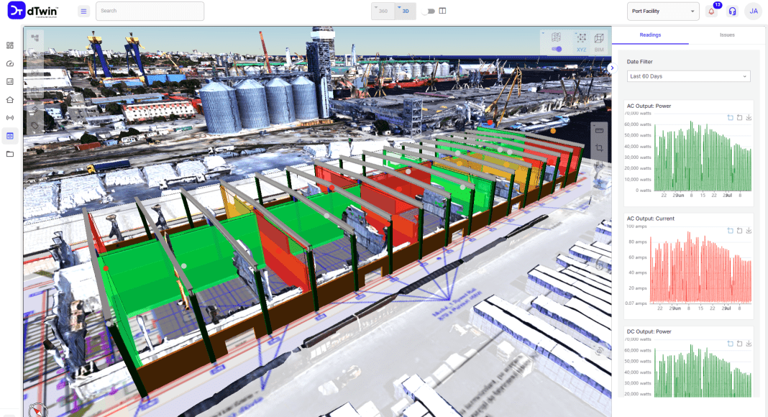
Task: Expand the Last 60 Days date filter
Action: pos(688,76)
